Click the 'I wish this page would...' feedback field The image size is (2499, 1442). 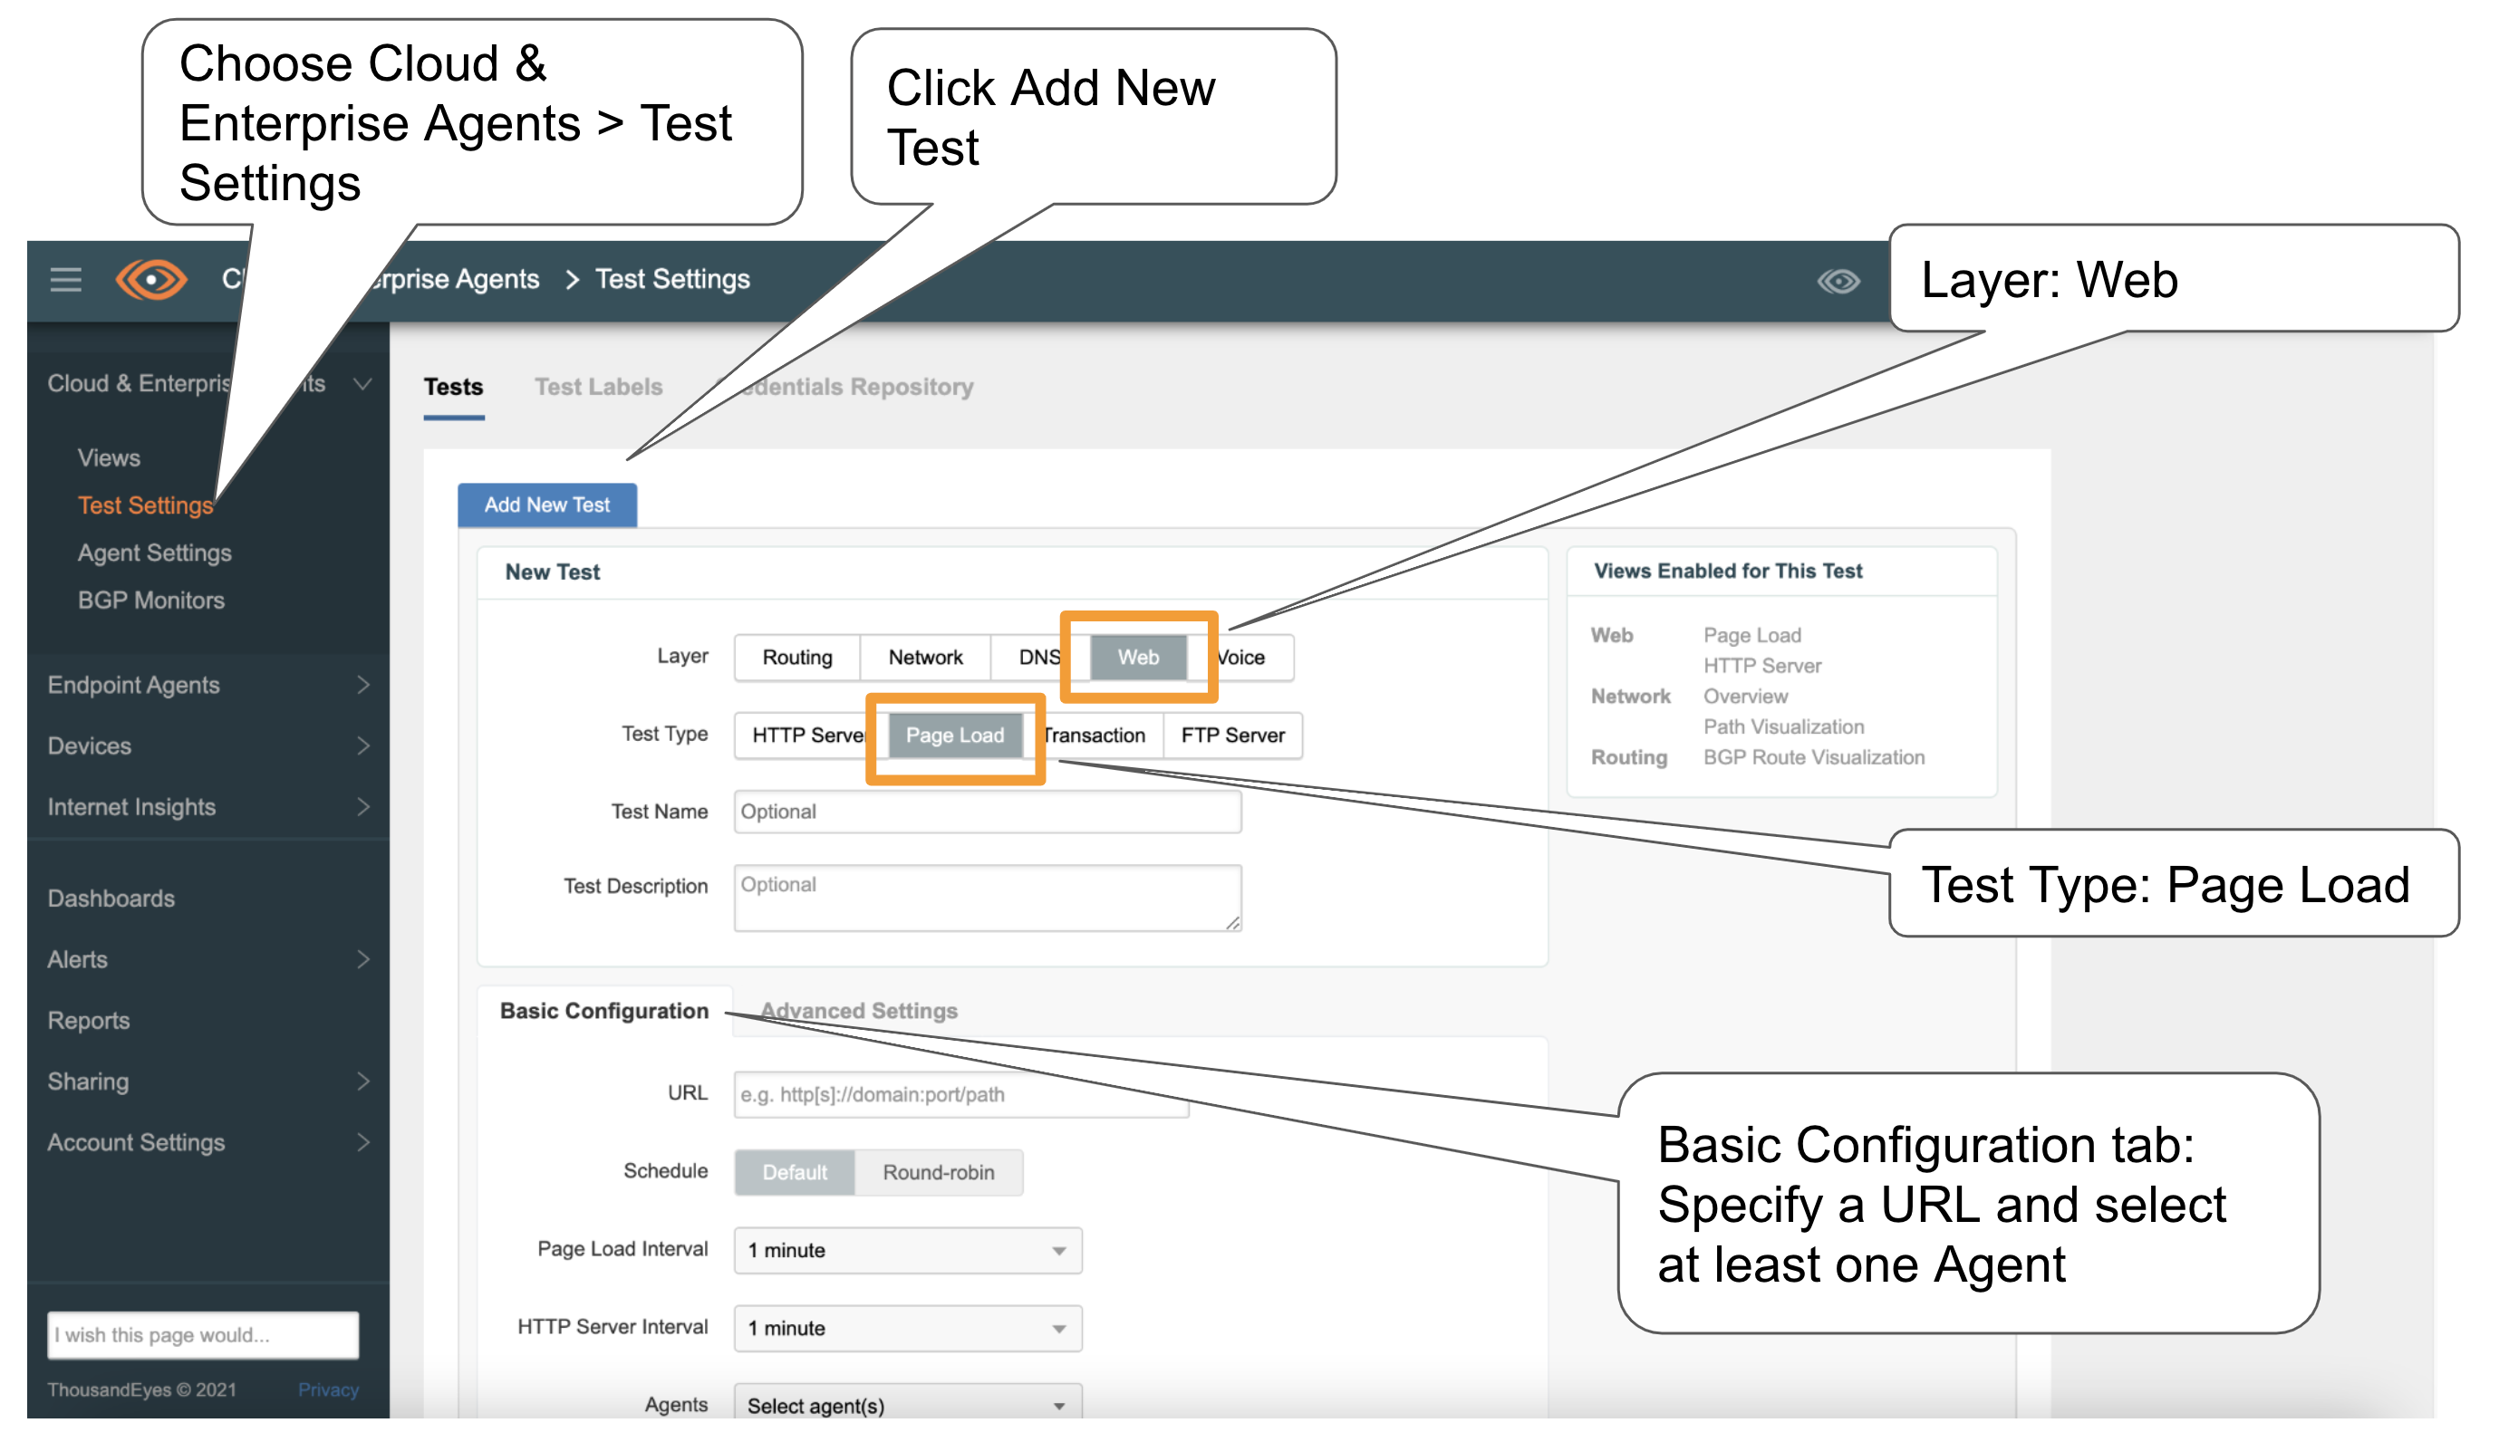tap(203, 1335)
